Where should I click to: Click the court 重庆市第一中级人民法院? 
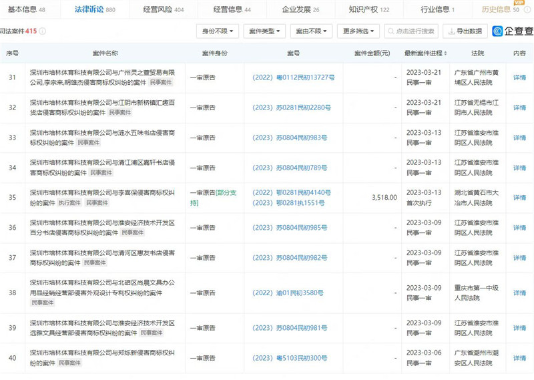[477, 293]
